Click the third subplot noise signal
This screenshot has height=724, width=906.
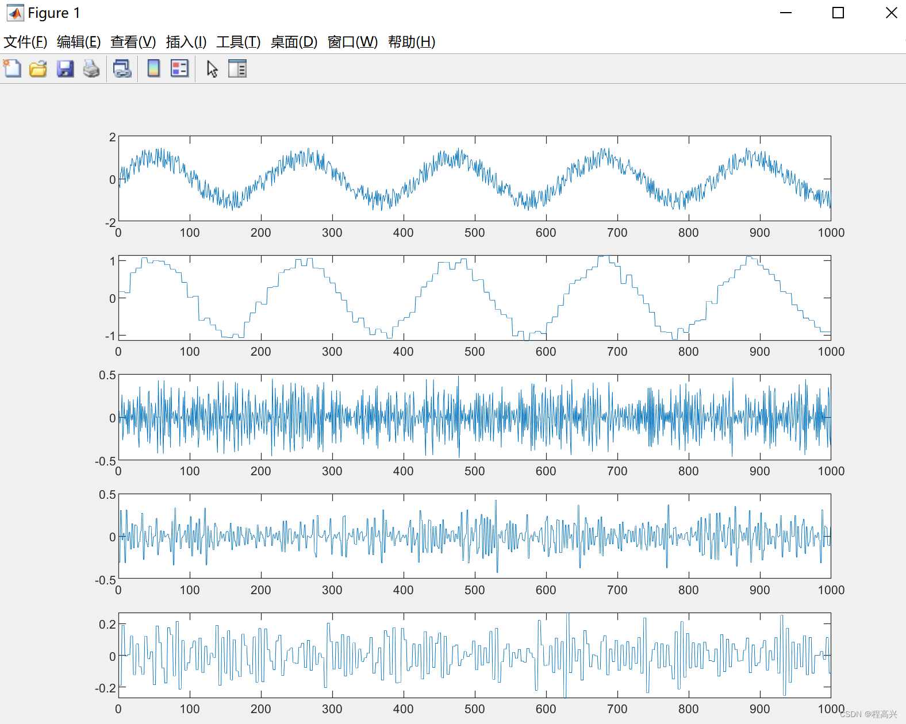475,417
